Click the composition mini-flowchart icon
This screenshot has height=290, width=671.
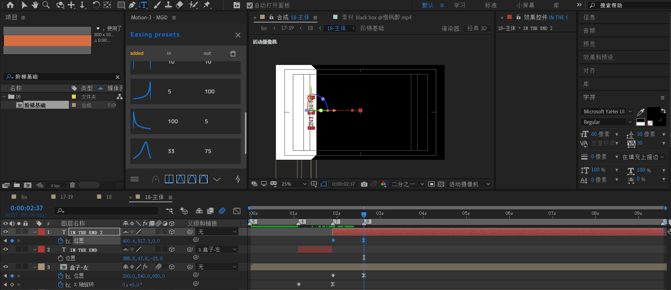[x=169, y=211]
